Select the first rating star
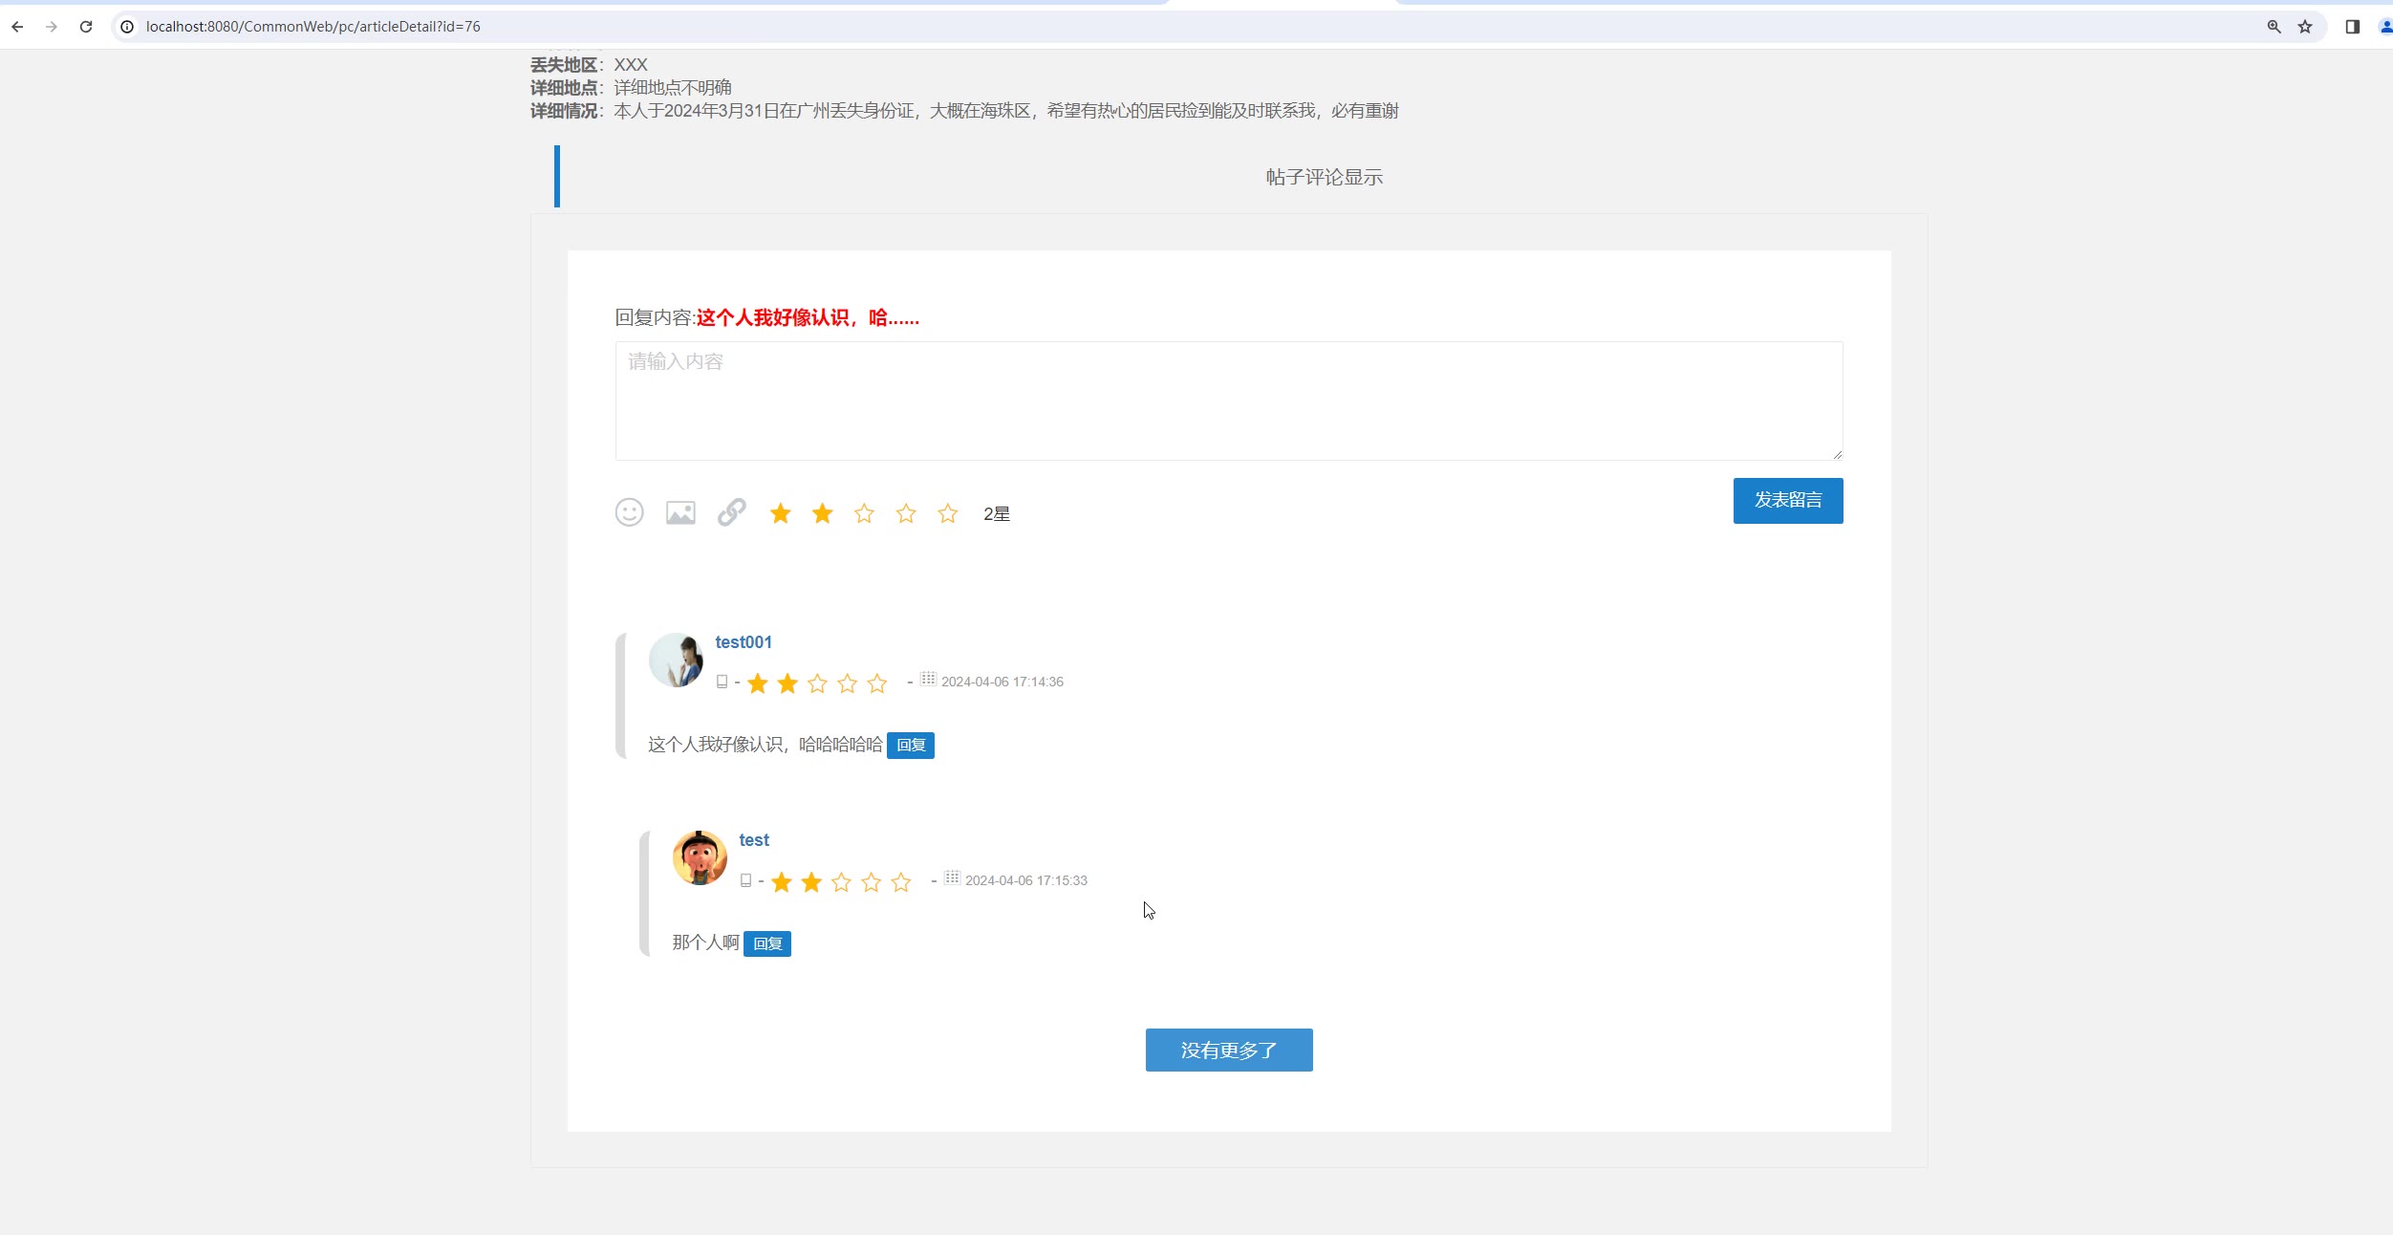Viewport: 2393px width, 1235px height. pos(781,514)
